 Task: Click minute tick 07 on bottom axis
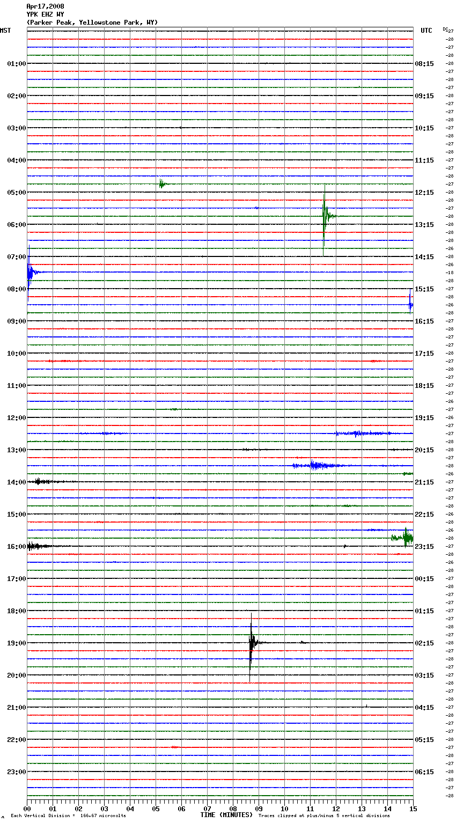(207, 809)
